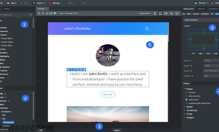Click the Hire me button on the page
The height and width of the screenshot is (132, 219).
(x=108, y=94)
